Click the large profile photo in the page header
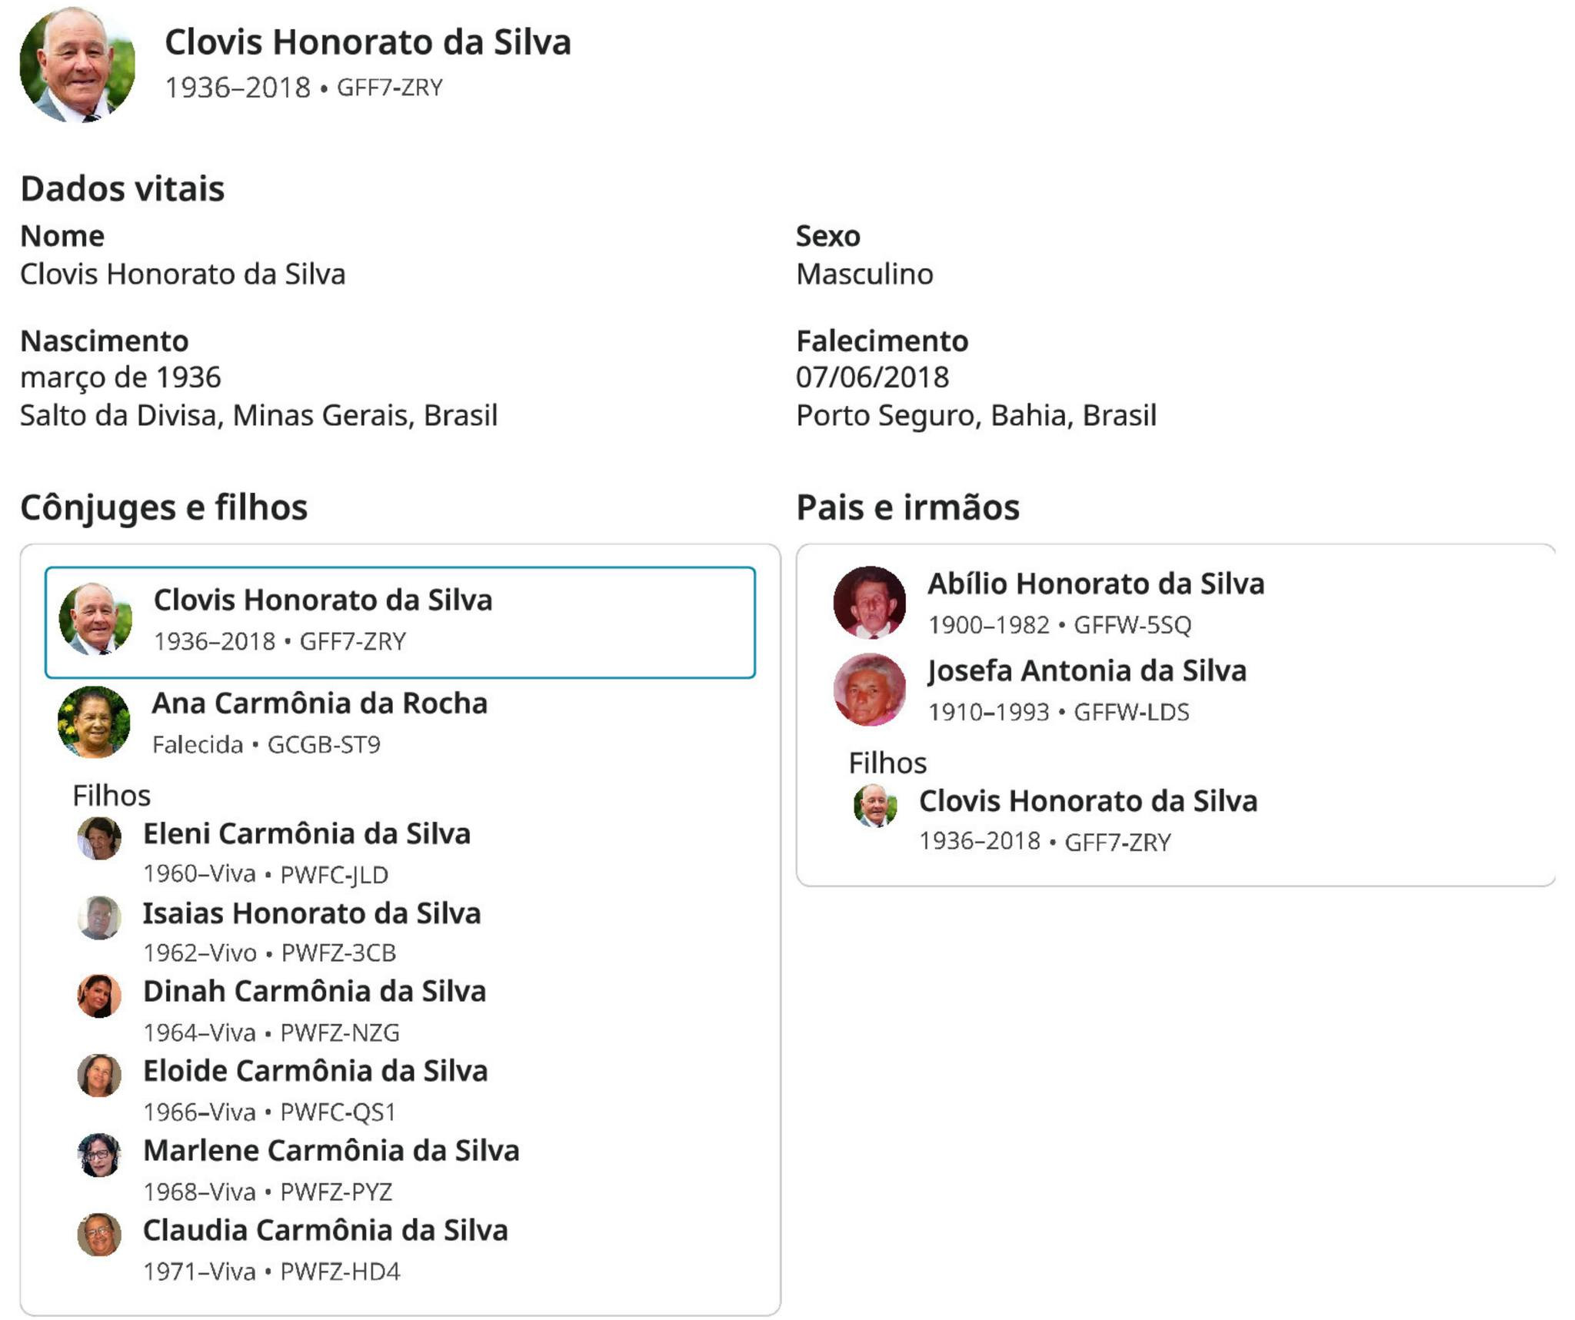 click(78, 65)
